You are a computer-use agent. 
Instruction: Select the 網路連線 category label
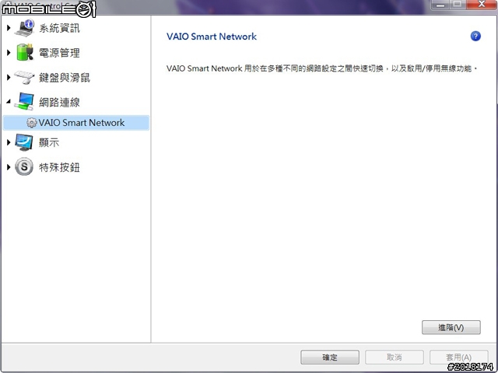(x=59, y=102)
